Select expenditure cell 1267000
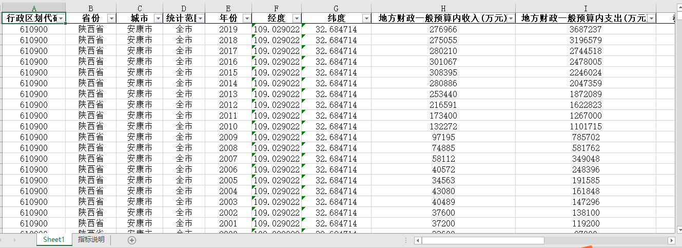The image size is (682, 248). pyautogui.click(x=586, y=116)
